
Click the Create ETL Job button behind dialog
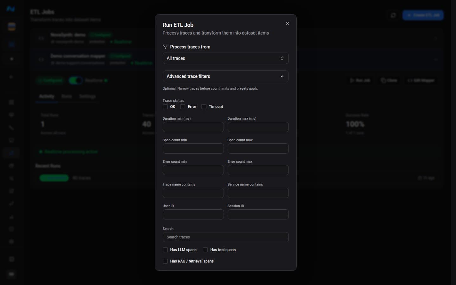coord(423,15)
